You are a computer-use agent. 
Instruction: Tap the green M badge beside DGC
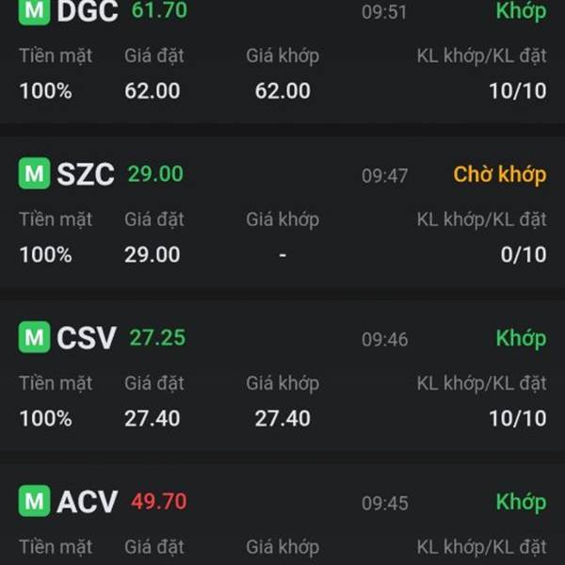[34, 11]
